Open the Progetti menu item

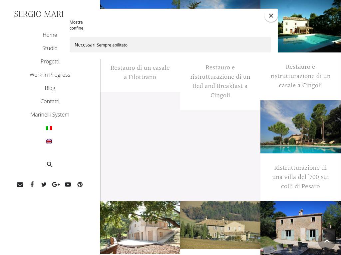(x=50, y=61)
